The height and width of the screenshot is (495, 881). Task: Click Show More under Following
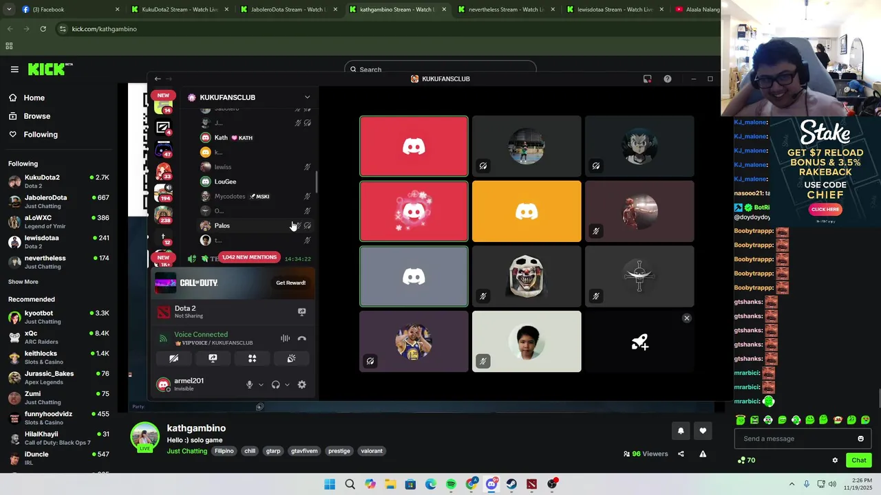coord(23,282)
